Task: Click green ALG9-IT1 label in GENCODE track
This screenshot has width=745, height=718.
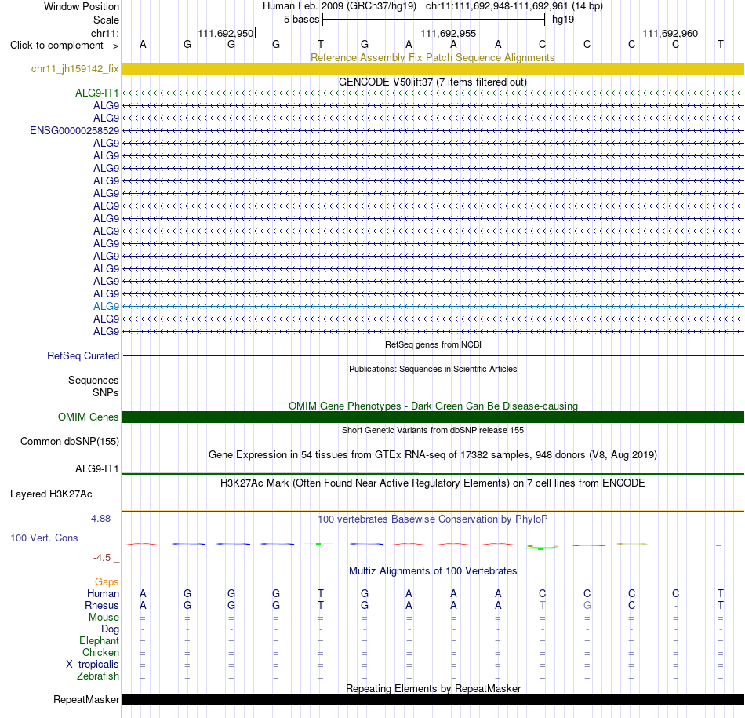Action: [97, 93]
